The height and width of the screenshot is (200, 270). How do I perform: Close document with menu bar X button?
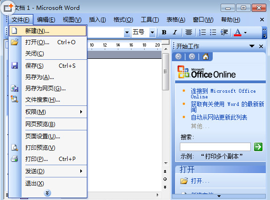[262, 19]
